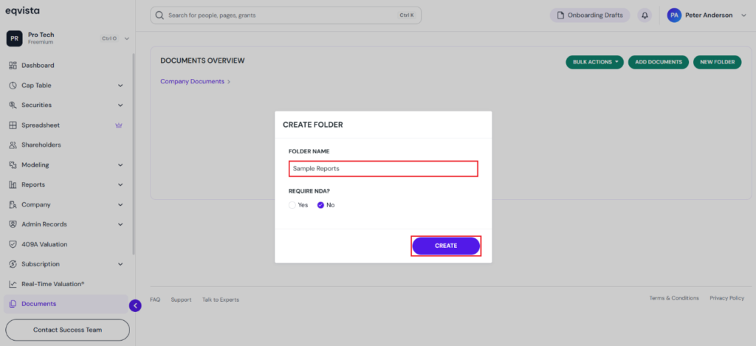Click Contact Success Team button
The height and width of the screenshot is (346, 756).
click(x=67, y=330)
